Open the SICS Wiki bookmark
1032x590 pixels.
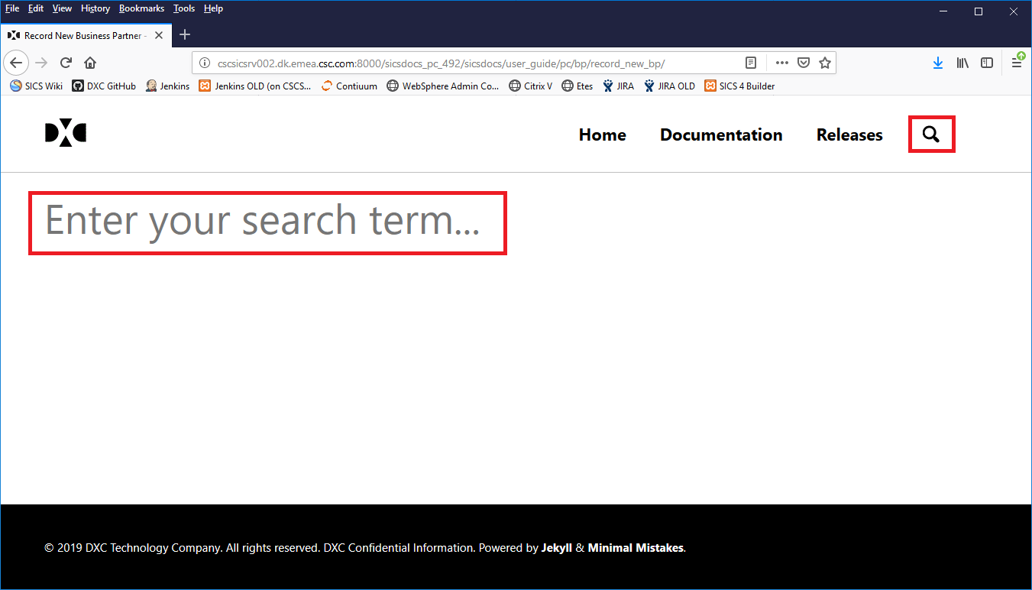tap(35, 86)
